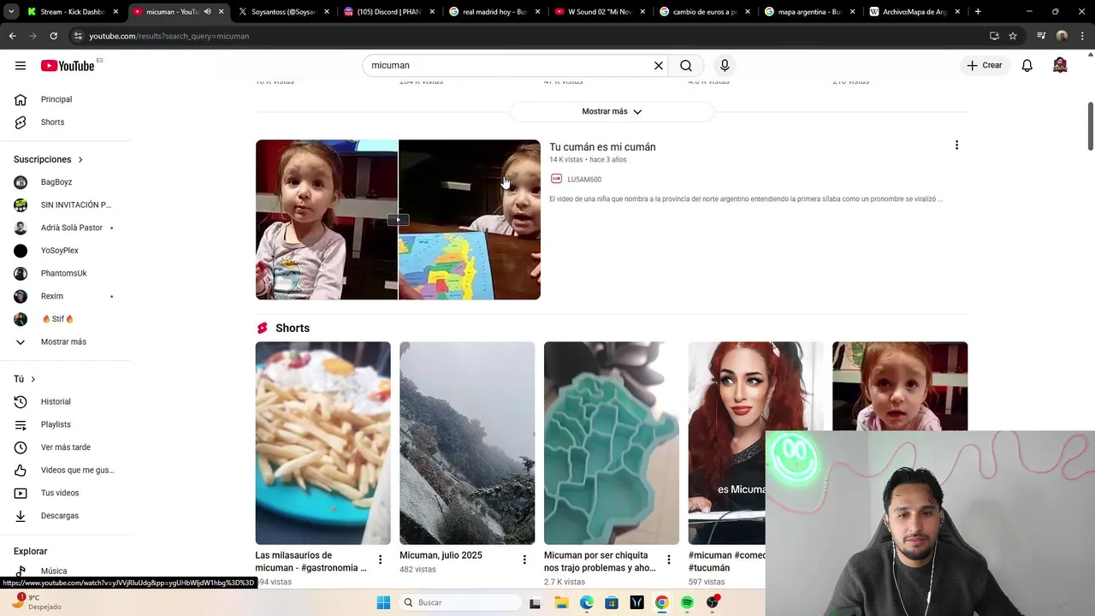1095x616 pixels.
Task: Open Ver más tarde list
Action: click(x=67, y=447)
